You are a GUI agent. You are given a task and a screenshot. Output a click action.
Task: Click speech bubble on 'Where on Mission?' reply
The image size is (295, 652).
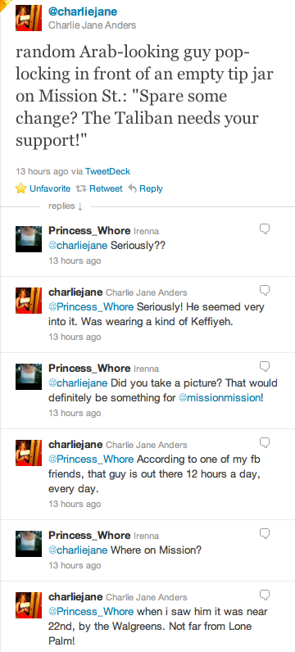click(x=265, y=533)
